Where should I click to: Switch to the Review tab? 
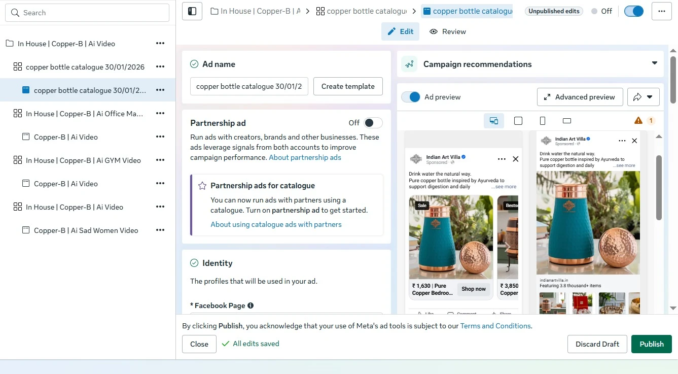(448, 31)
